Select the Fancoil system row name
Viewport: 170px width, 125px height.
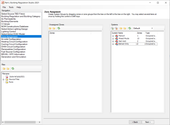pos(122,36)
